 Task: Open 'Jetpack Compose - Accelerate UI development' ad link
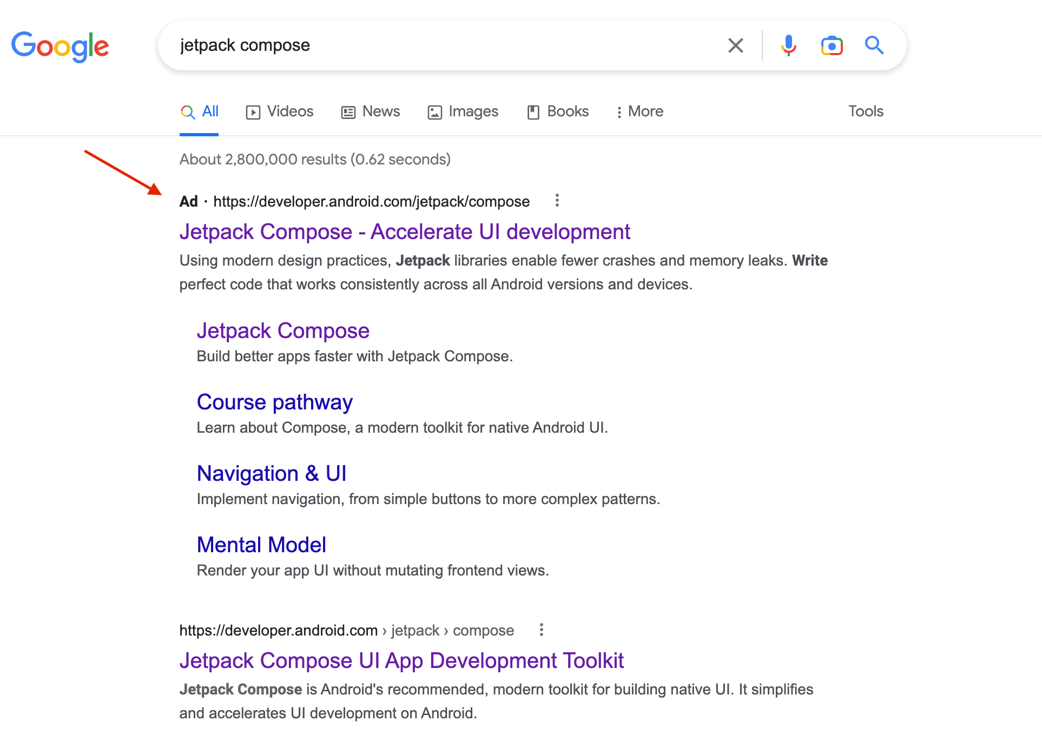[x=404, y=231]
